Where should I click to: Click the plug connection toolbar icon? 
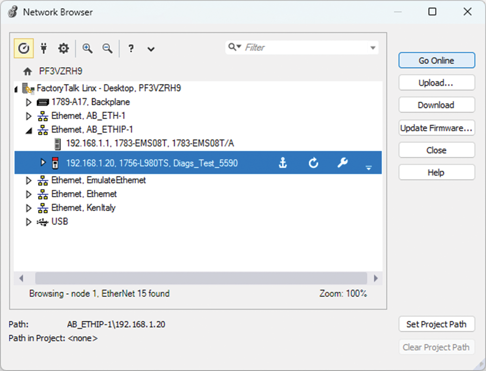(x=44, y=48)
